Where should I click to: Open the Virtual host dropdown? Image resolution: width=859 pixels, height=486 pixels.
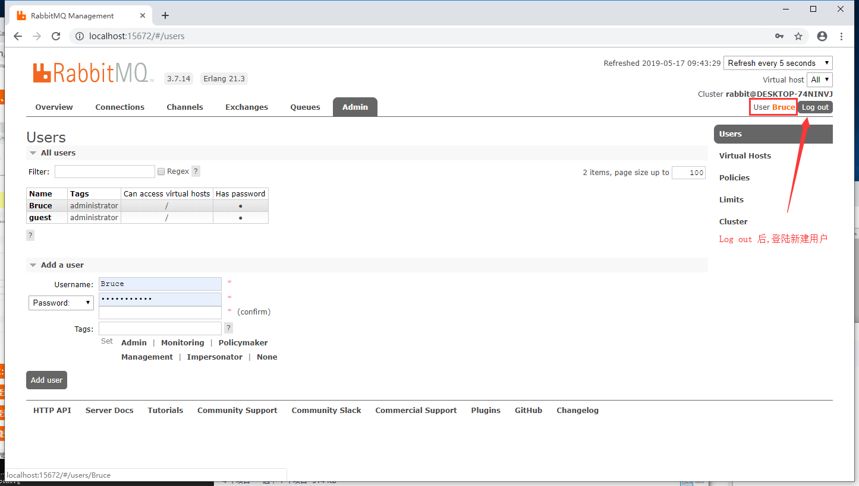pyautogui.click(x=819, y=80)
